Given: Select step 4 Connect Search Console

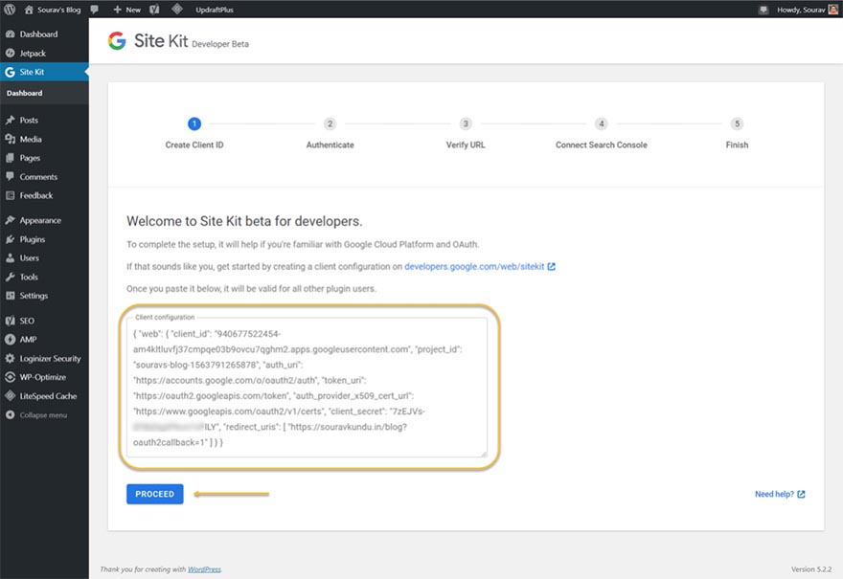Looking at the screenshot, I should (x=601, y=133).
